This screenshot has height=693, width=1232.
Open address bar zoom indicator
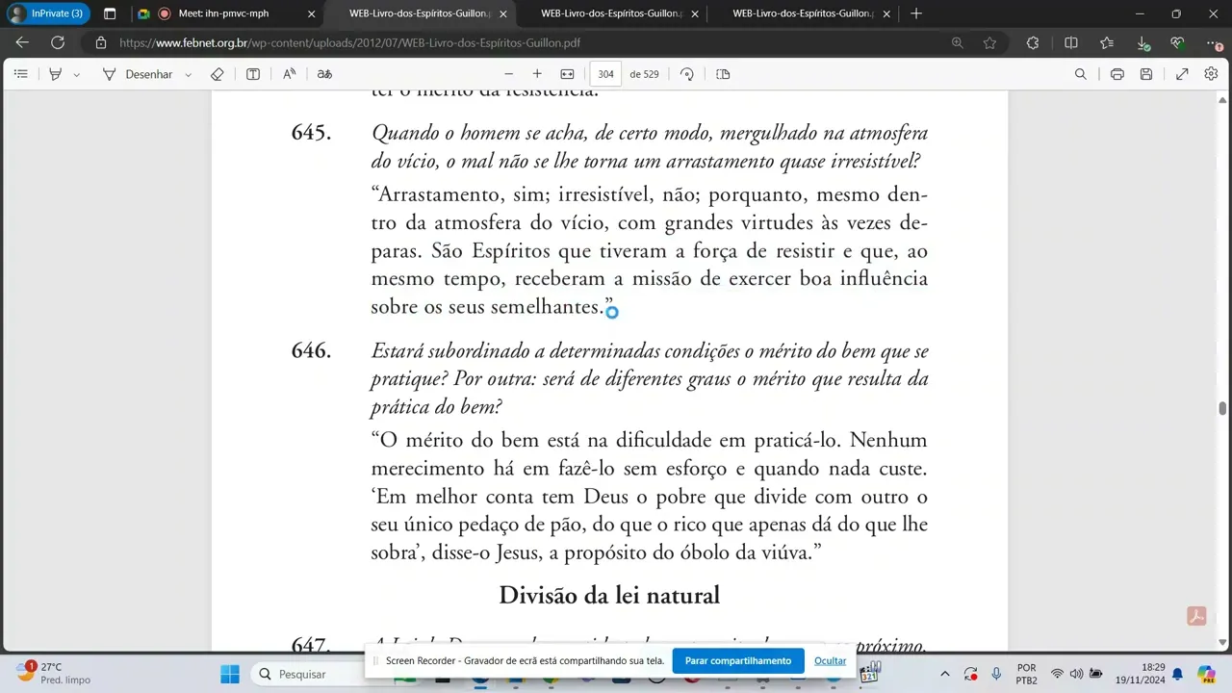pyautogui.click(x=957, y=42)
